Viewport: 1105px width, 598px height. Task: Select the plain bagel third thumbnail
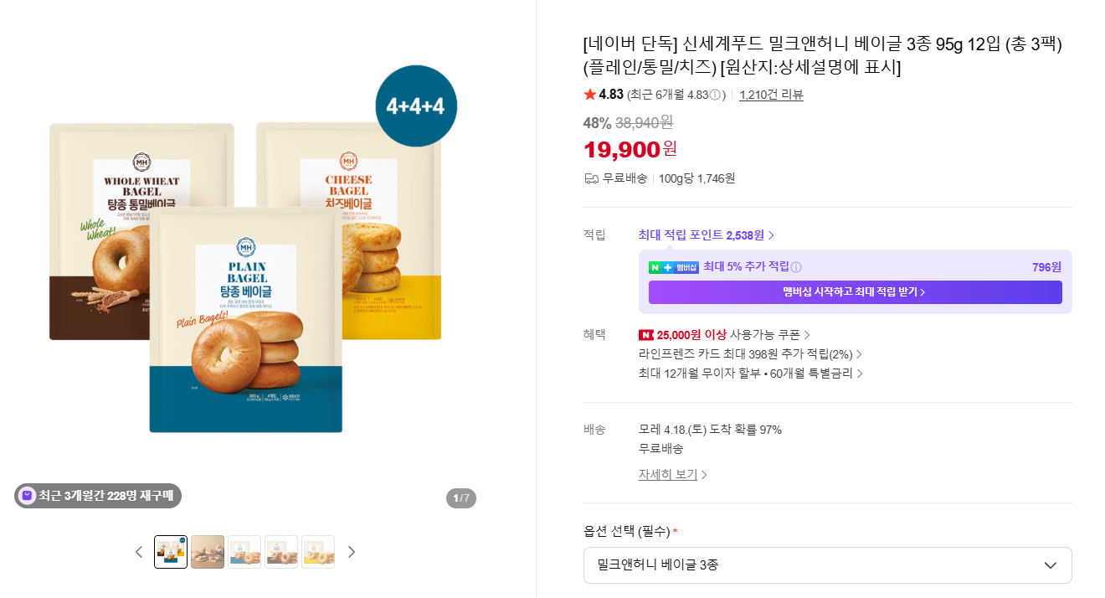244,552
